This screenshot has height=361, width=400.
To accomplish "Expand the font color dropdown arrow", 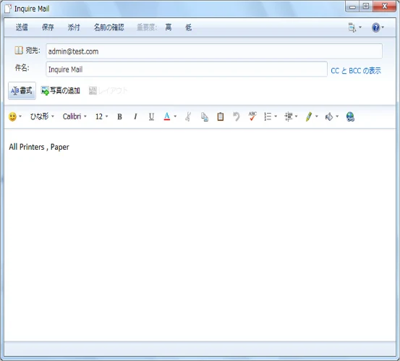I will (175, 116).
